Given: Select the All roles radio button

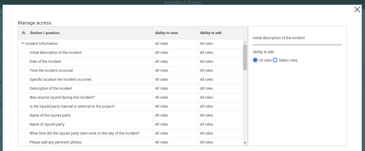Looking at the screenshot, I should click(255, 60).
